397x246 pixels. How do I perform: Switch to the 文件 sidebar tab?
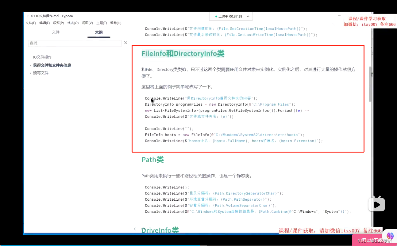click(x=56, y=32)
